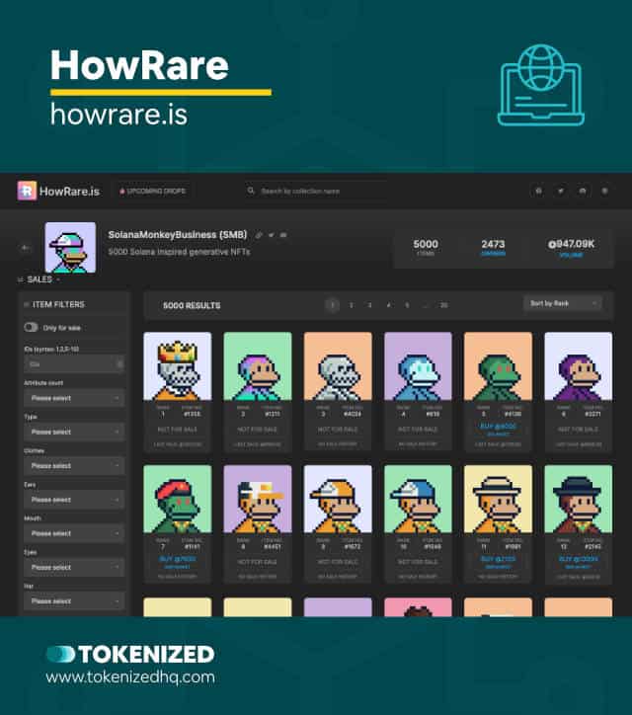Open the Ears filter dropdown

click(74, 500)
